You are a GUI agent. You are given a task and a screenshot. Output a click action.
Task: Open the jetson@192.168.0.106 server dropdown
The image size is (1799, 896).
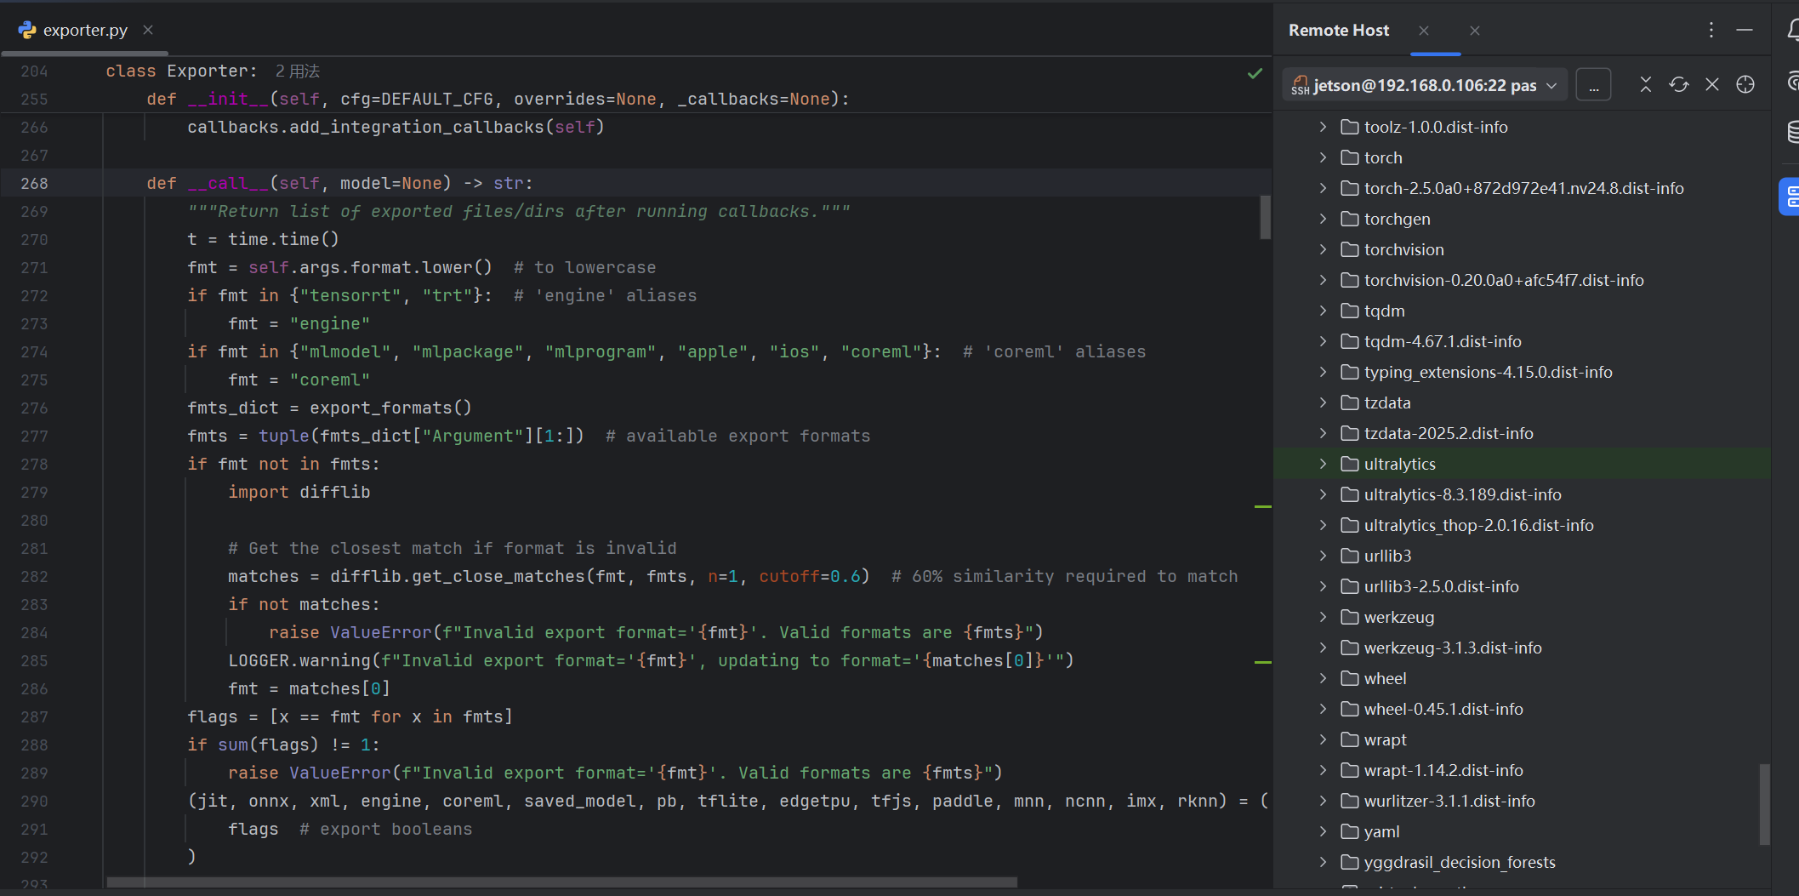point(1425,85)
